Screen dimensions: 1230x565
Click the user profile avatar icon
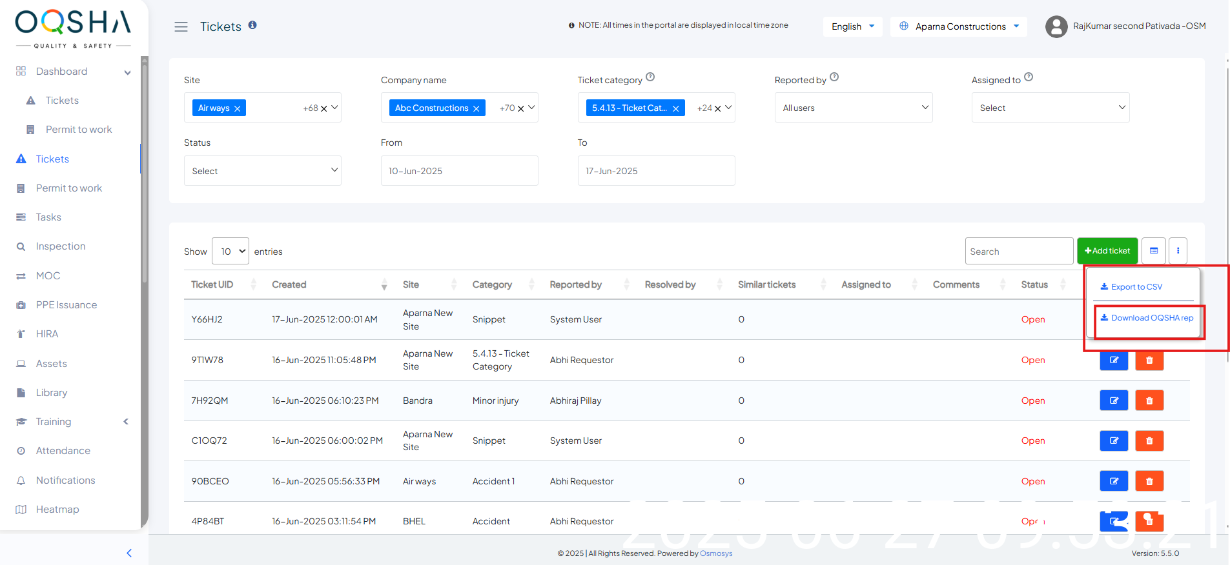(x=1056, y=26)
